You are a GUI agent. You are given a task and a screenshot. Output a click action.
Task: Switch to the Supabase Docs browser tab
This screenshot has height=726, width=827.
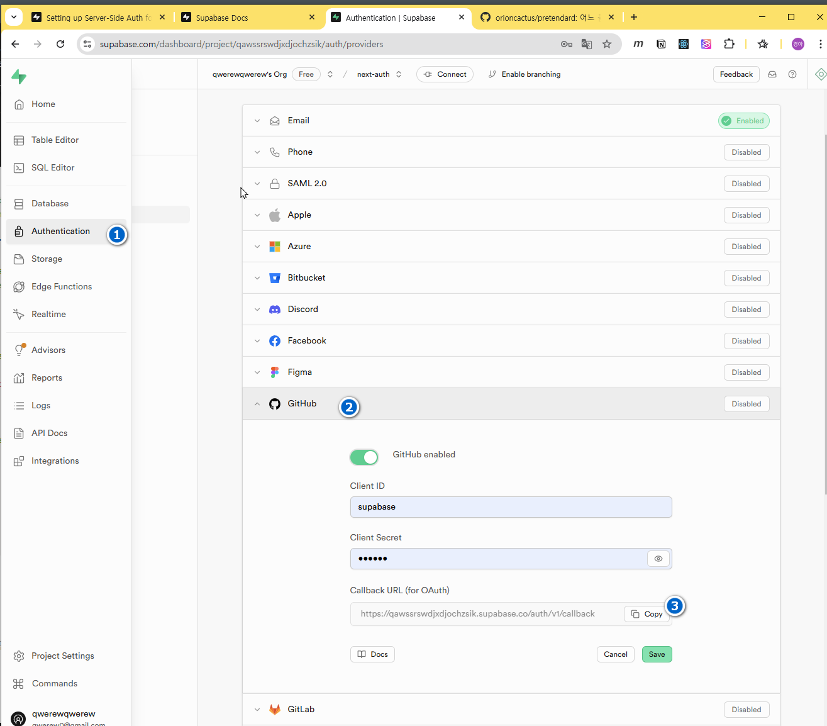point(247,18)
